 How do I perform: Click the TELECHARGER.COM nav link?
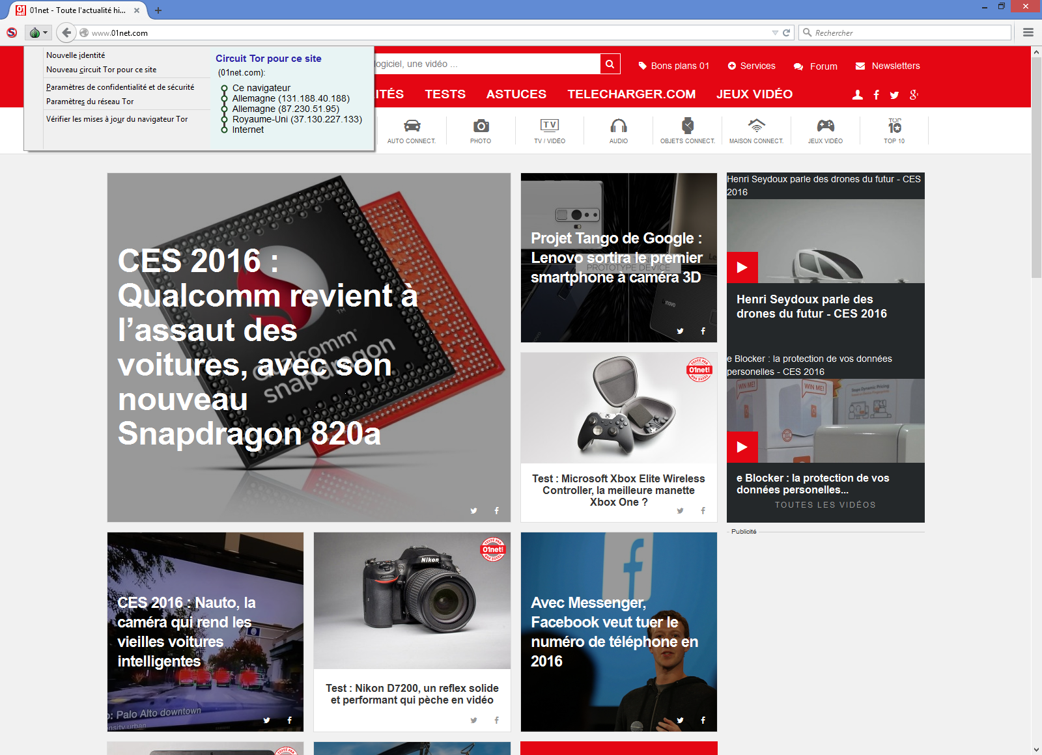coord(631,94)
